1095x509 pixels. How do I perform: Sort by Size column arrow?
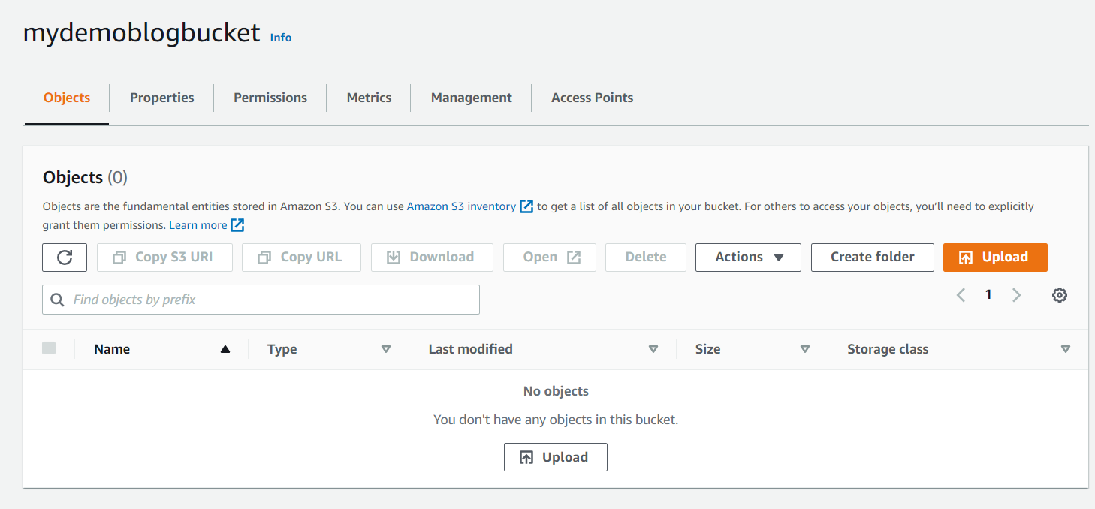click(805, 349)
